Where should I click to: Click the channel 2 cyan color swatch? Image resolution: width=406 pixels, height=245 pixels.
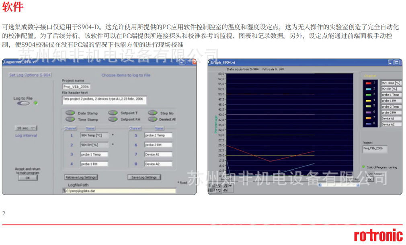[368, 89]
